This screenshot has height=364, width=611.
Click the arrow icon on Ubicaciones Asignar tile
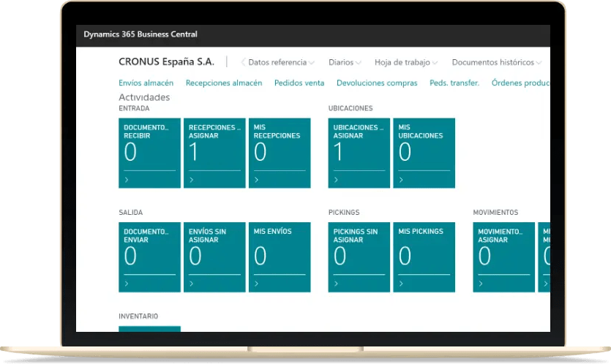click(337, 179)
